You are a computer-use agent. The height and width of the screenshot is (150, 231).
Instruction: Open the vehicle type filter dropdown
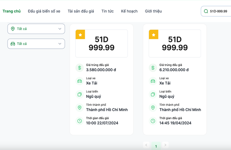click(x=36, y=44)
